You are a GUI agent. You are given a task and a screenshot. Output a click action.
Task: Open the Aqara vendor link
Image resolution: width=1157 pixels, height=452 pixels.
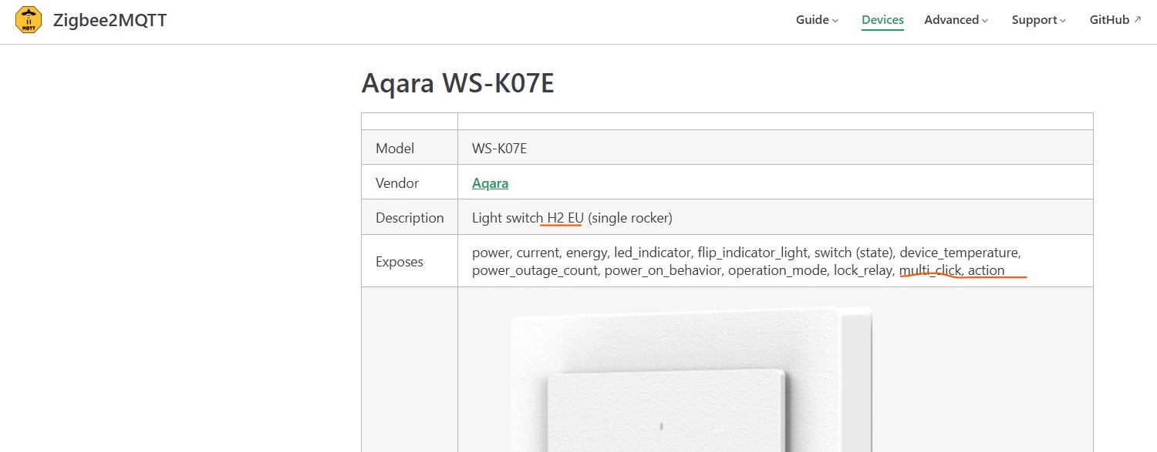490,183
